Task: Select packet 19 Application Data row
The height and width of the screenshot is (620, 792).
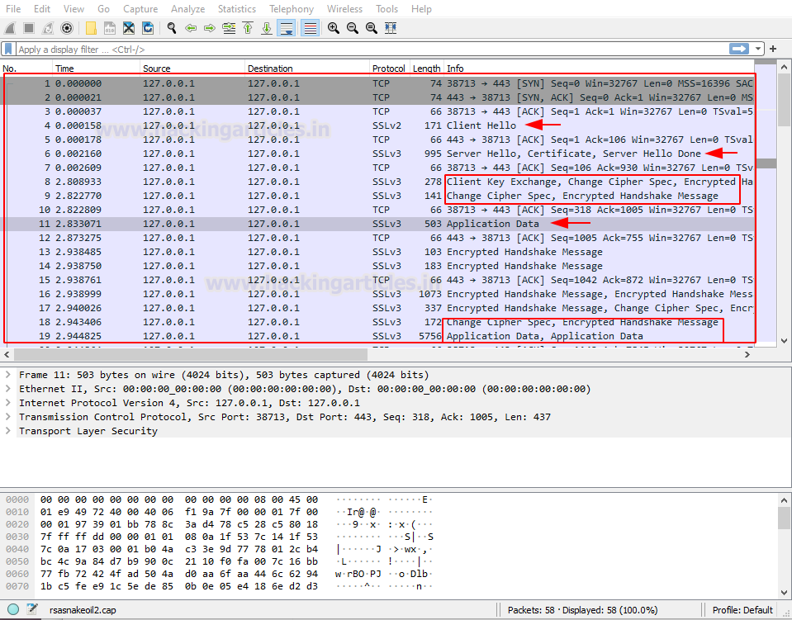Action: pyautogui.click(x=377, y=336)
